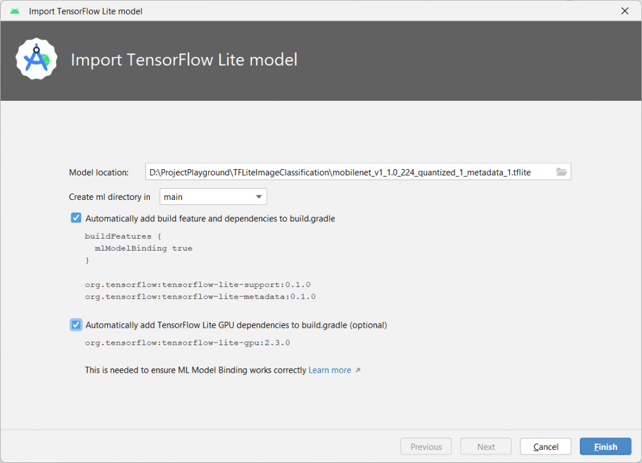Viewport: 642px width, 463px height.
Task: Click the Android Studio logo in the header
Action: [36, 60]
